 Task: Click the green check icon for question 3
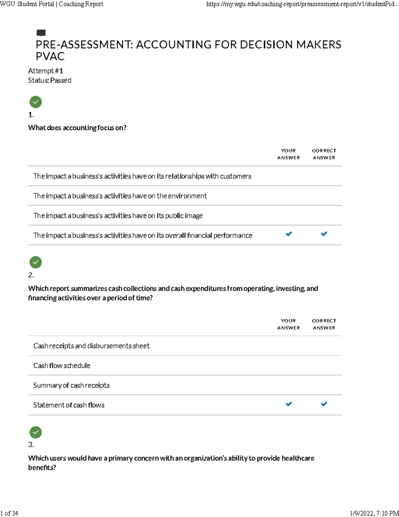(x=36, y=432)
